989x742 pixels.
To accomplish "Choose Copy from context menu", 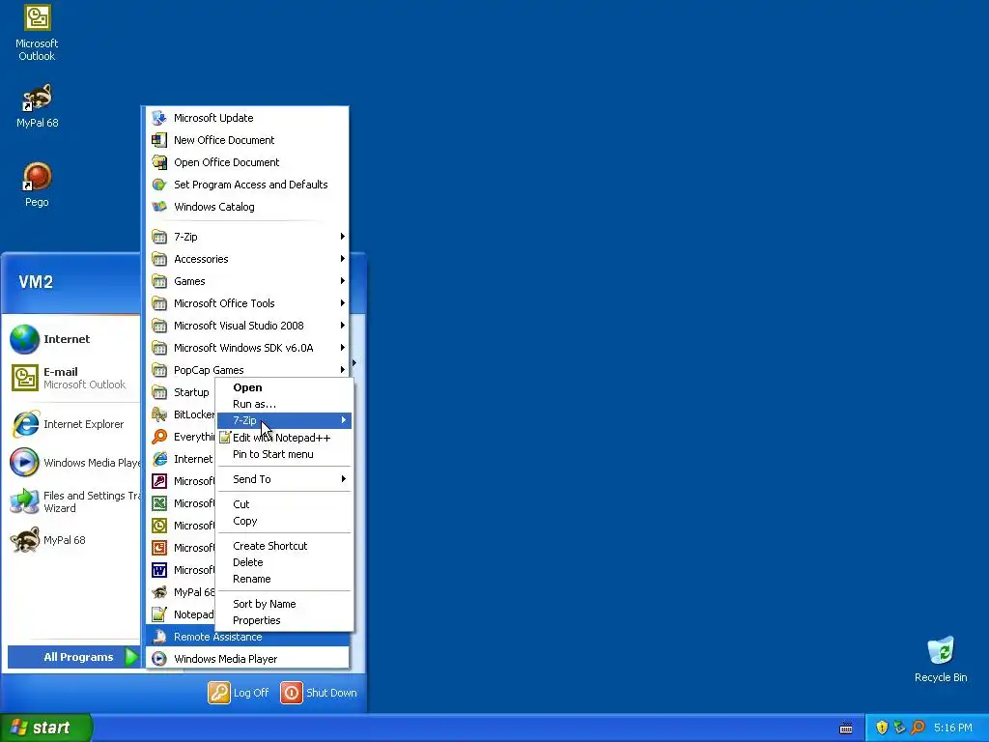I will (285, 521).
